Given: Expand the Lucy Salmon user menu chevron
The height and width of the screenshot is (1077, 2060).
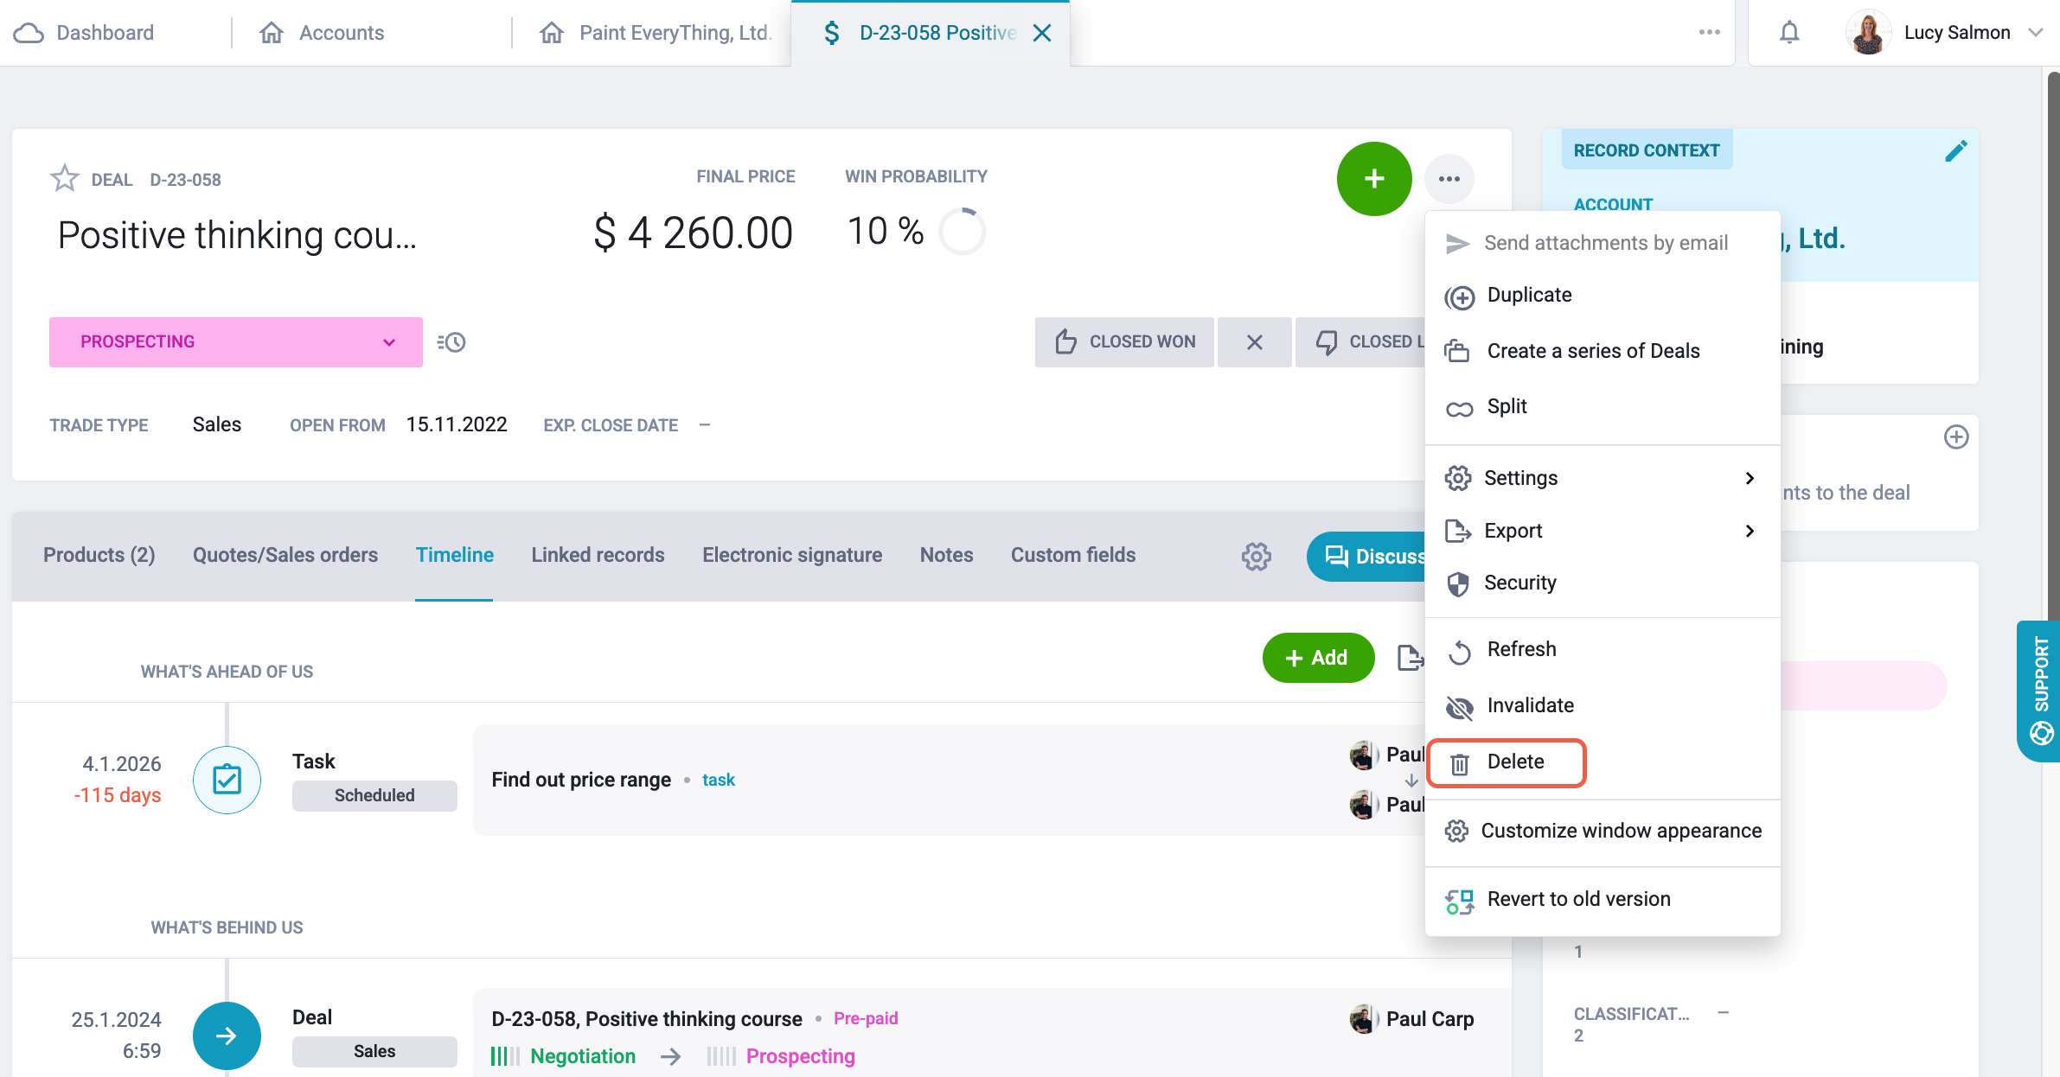Looking at the screenshot, I should [x=2036, y=33].
